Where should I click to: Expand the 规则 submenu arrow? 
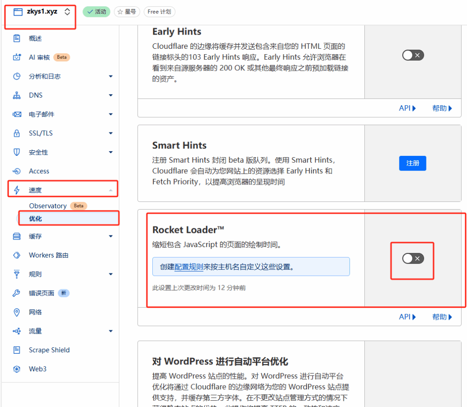(111, 274)
